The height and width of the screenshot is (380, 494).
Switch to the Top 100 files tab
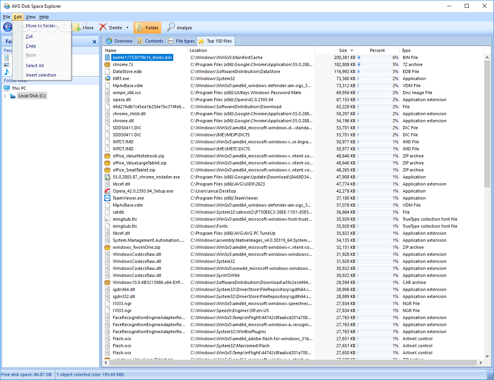pyautogui.click(x=215, y=41)
